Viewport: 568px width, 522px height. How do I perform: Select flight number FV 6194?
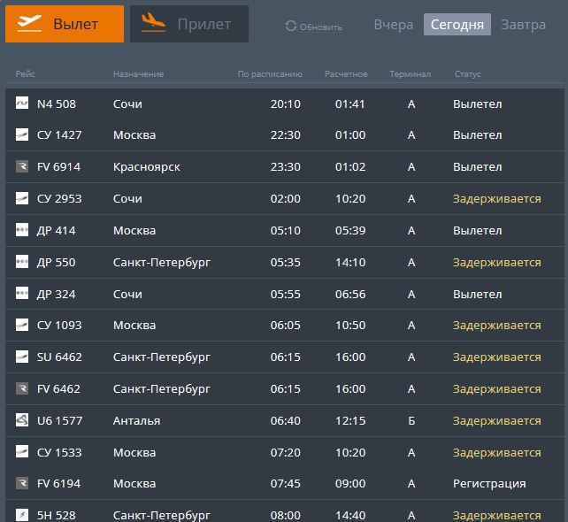58,484
